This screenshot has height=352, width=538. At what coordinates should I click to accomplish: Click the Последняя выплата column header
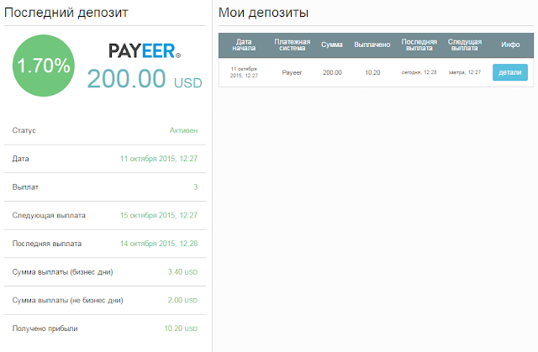[x=419, y=45]
